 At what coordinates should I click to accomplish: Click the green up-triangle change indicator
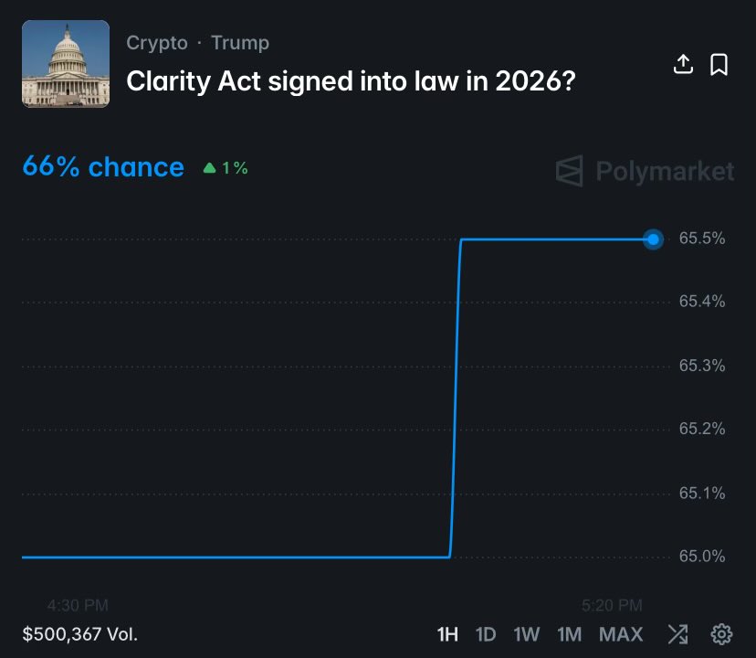pyautogui.click(x=210, y=168)
